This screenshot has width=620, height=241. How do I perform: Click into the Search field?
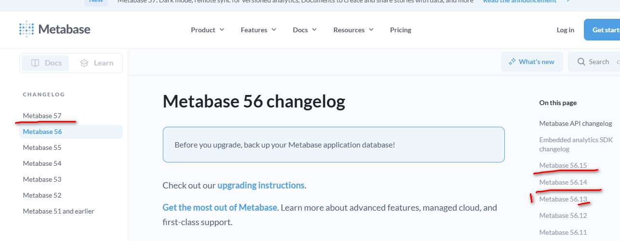tap(594, 62)
